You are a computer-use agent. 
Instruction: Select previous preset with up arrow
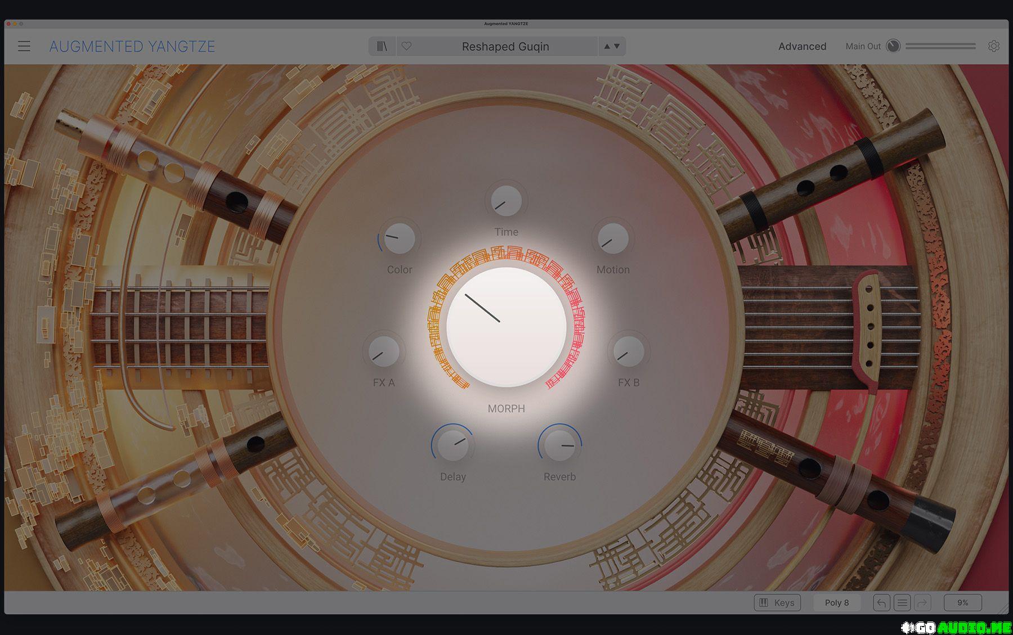pos(607,46)
